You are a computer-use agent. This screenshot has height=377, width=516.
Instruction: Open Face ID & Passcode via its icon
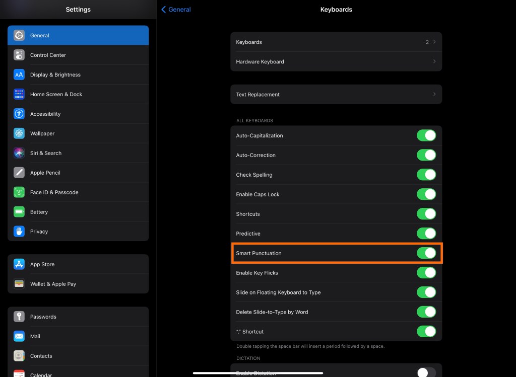point(19,192)
